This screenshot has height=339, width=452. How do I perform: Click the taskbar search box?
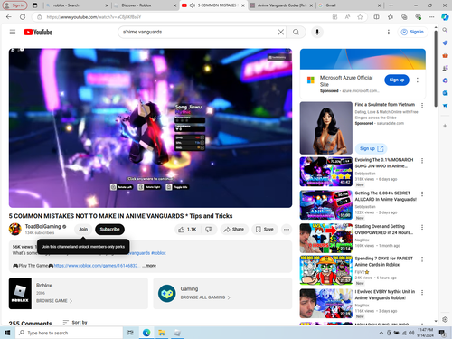point(69,333)
